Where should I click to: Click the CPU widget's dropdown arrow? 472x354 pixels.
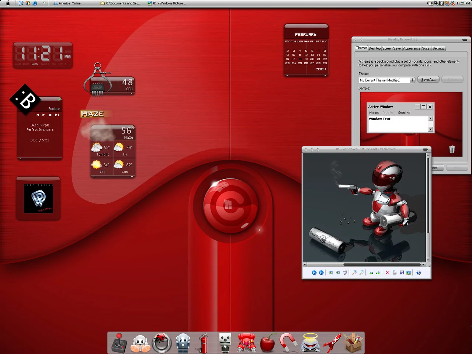tap(131, 94)
